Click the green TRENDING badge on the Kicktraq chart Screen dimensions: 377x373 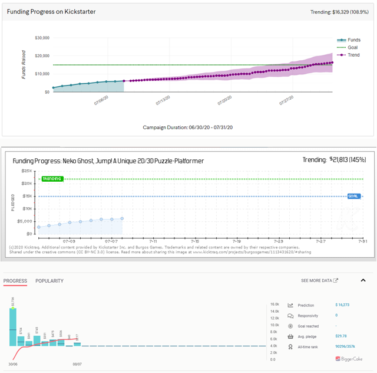point(52,179)
